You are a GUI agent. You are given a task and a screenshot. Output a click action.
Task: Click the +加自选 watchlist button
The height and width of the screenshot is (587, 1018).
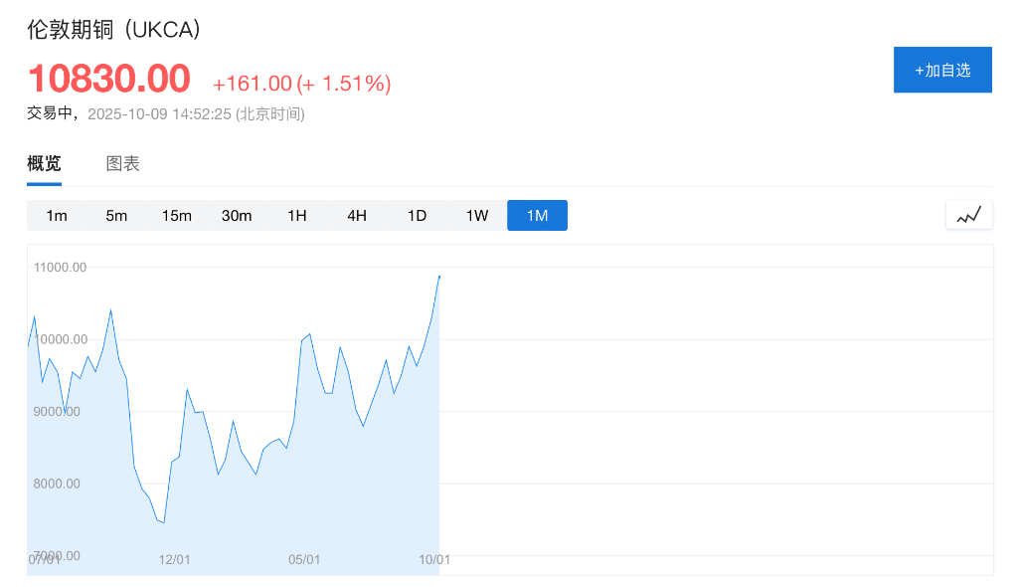click(x=942, y=70)
